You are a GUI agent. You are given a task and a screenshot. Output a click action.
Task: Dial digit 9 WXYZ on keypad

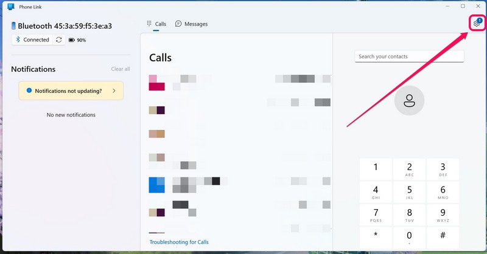pyautogui.click(x=443, y=215)
